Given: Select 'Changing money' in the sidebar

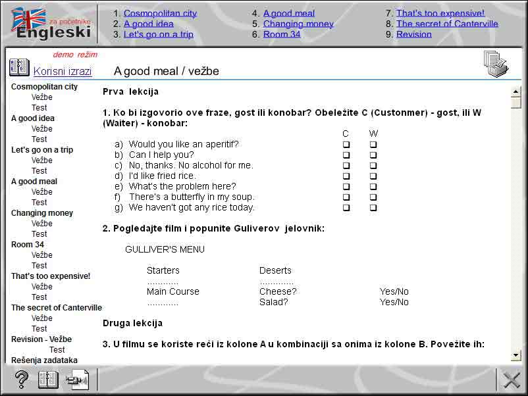Looking at the screenshot, I should coord(41,212).
